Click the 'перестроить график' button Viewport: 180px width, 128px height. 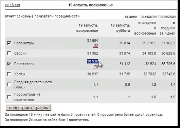[x=29, y=108]
